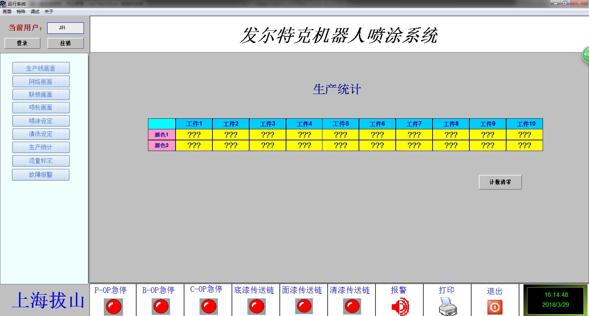
Task: Click the 工件9 column header
Action: coord(488,124)
